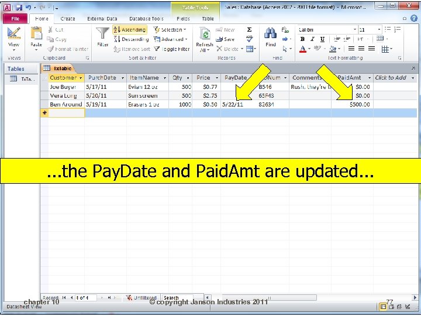Apply Underline formatting

322,39
